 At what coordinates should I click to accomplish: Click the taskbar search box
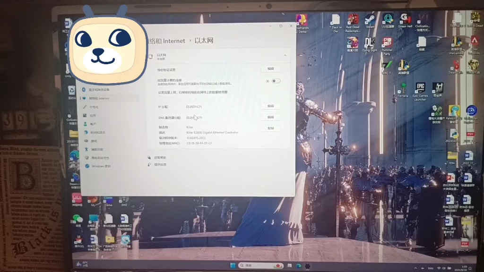260,265
